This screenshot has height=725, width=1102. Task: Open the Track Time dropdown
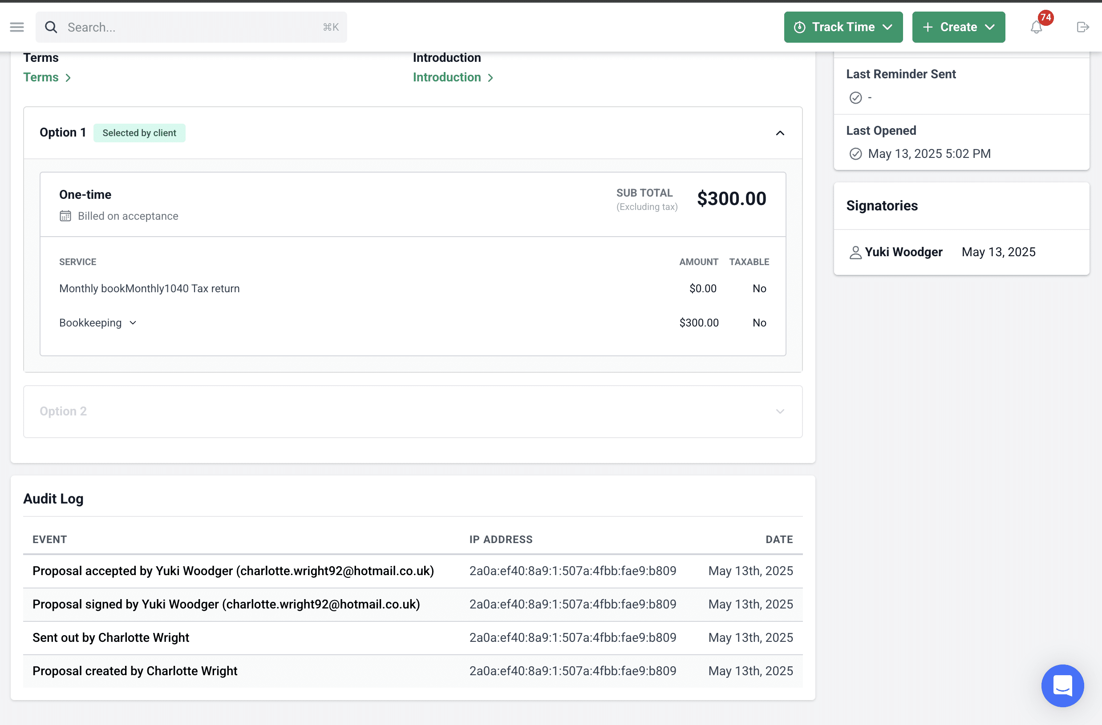pyautogui.click(x=843, y=27)
